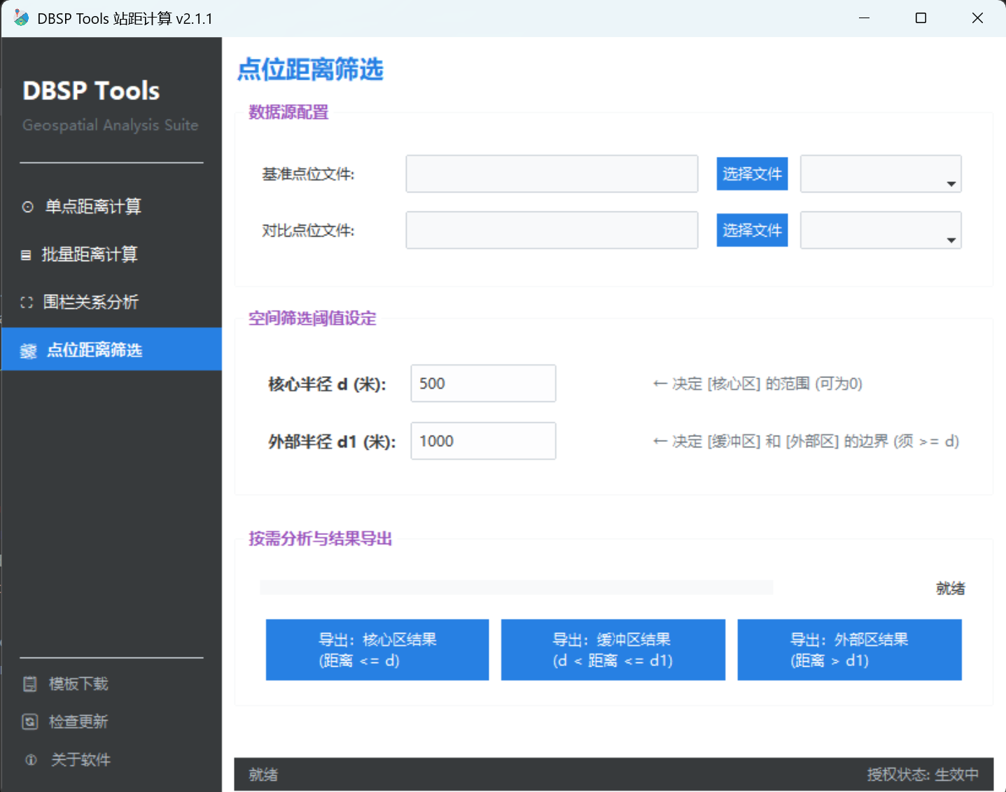Click 选择文件 for the base point file
This screenshot has height=792, width=1006.
click(752, 174)
